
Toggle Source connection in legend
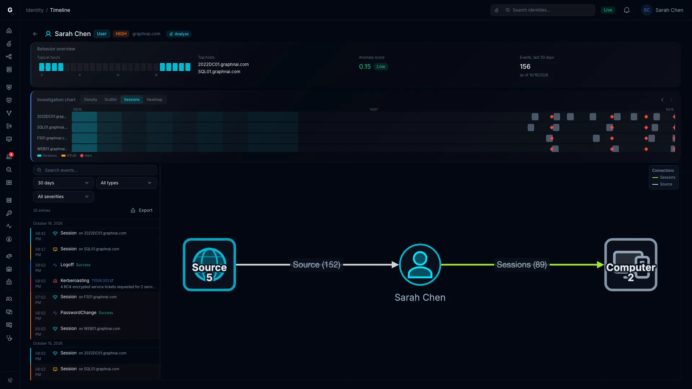(x=662, y=184)
